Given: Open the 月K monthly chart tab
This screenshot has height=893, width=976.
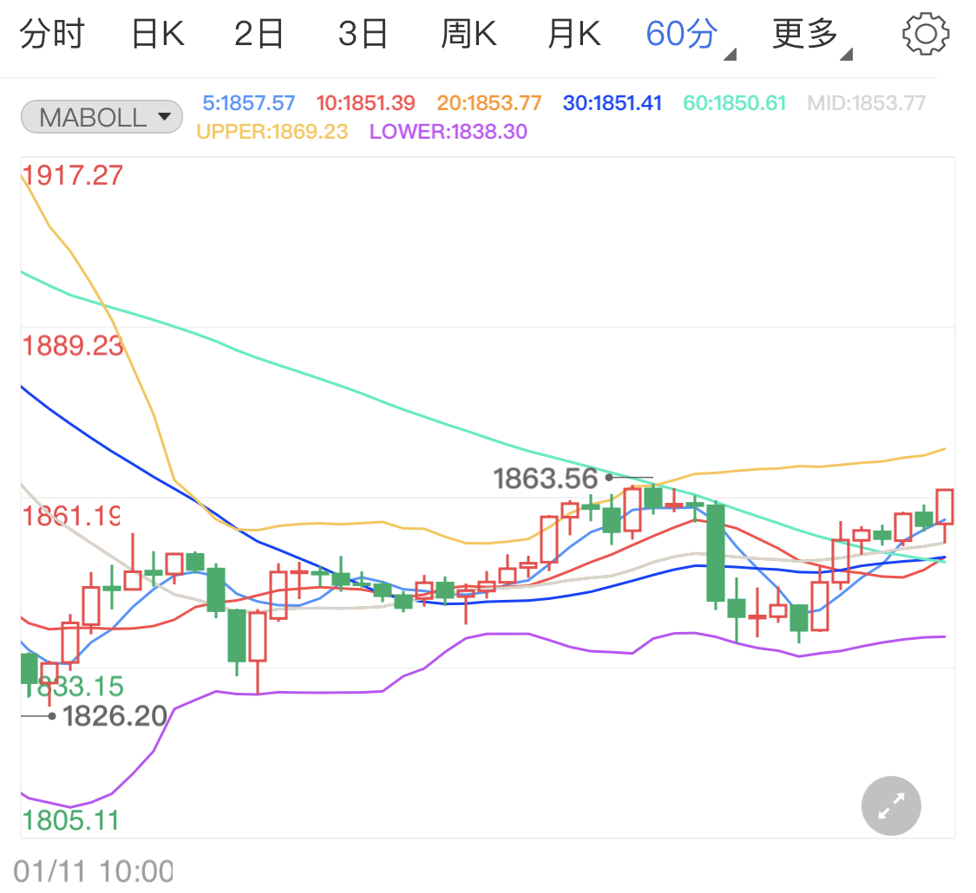Looking at the screenshot, I should click(x=574, y=34).
